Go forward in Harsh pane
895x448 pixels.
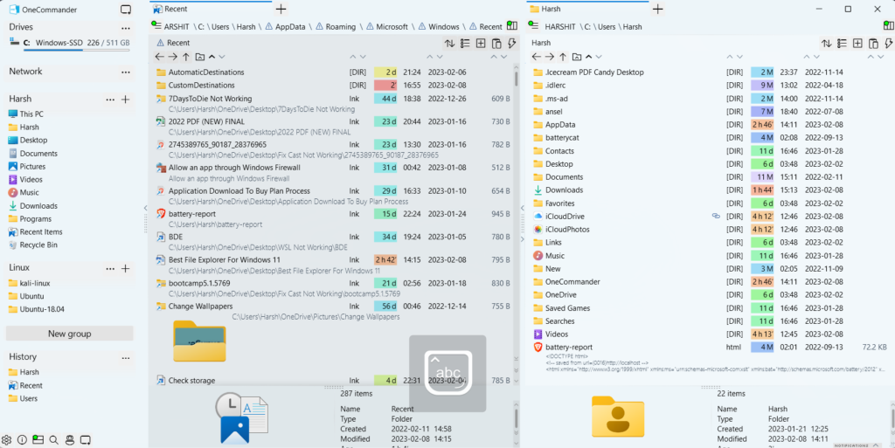click(549, 57)
